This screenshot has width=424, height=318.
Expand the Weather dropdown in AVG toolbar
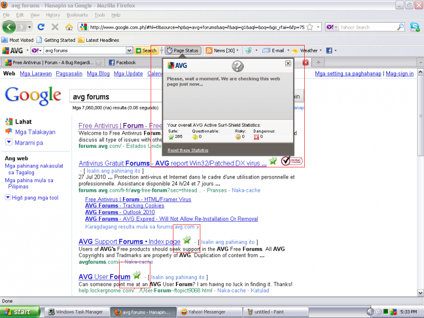tap(321, 50)
